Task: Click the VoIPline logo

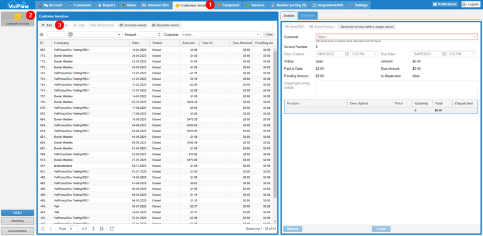Action: tap(18, 5)
